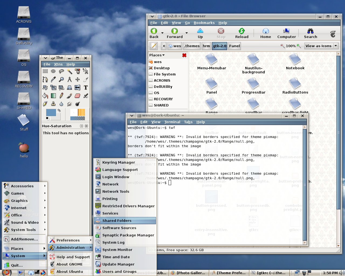
Task: Select the Dodge/Burn tool
Action: tap(78, 104)
